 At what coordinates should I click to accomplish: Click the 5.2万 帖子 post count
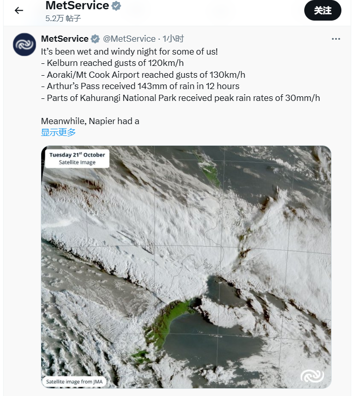point(63,18)
